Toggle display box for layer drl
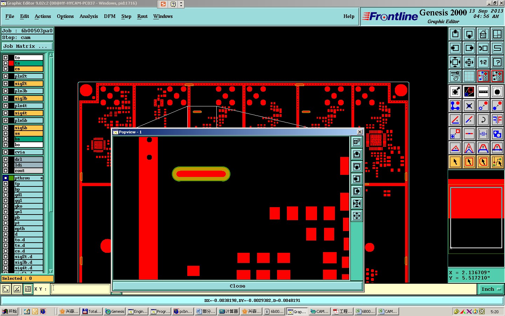This screenshot has width=505, height=316. point(6,159)
